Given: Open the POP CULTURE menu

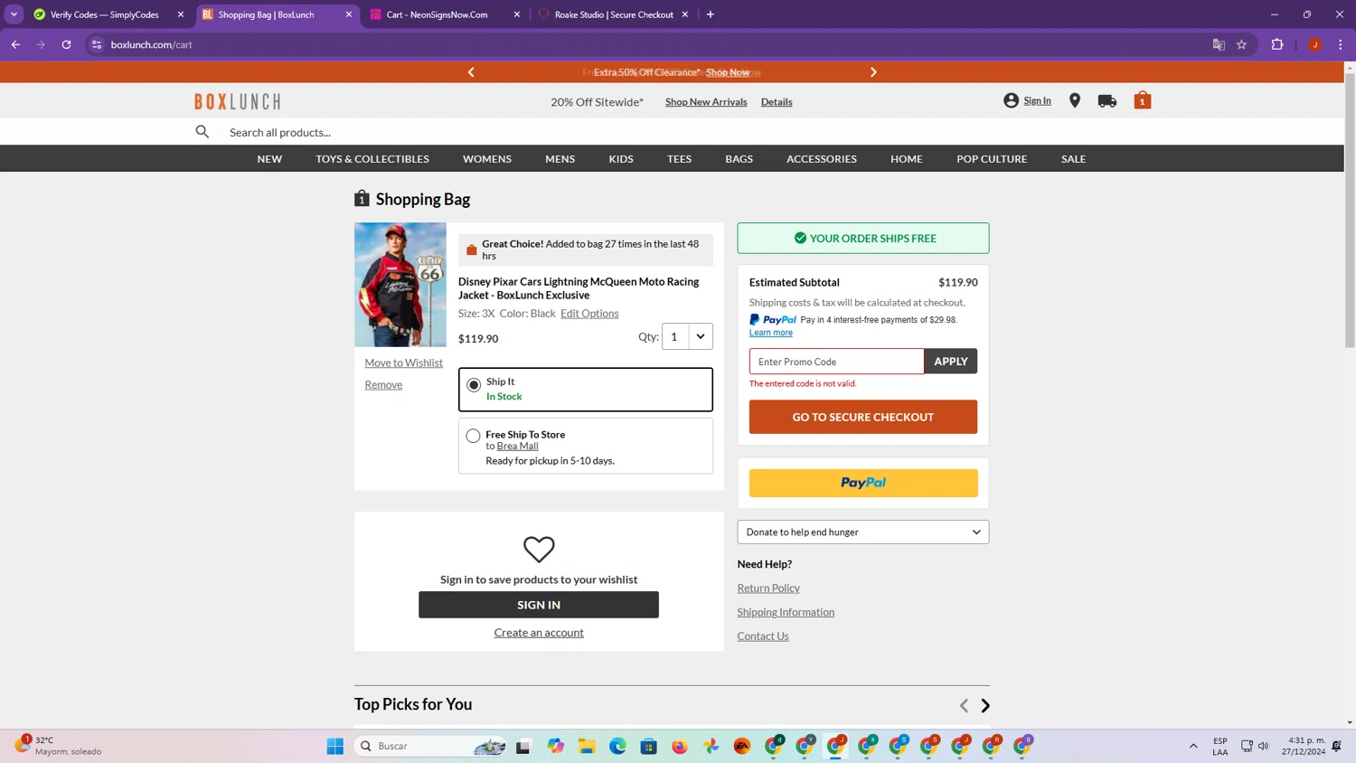Looking at the screenshot, I should [x=992, y=159].
